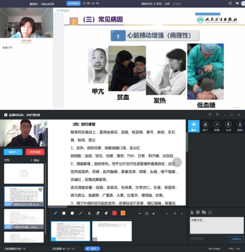245x252 pixels.
Task: Pick the orange color swatch
Action: tap(123, 213)
